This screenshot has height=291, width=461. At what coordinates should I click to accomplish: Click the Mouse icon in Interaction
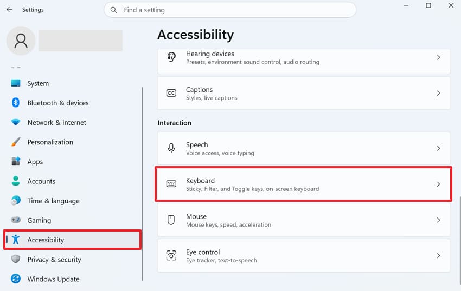click(171, 220)
